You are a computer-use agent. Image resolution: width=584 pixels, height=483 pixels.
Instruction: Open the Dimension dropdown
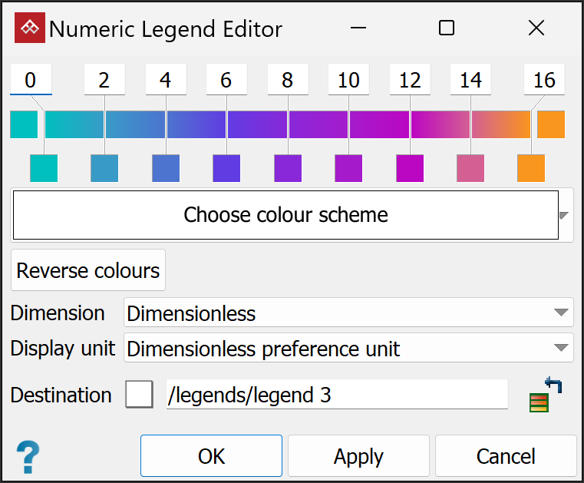click(562, 313)
